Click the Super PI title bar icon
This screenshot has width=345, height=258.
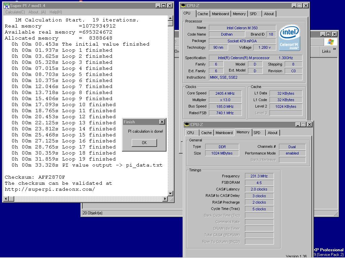point(7,6)
